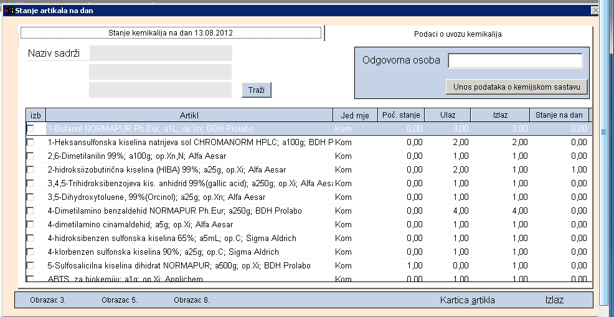Select 2,6-Dimetilanilin 99% Alfa Aesar article

tap(136, 156)
